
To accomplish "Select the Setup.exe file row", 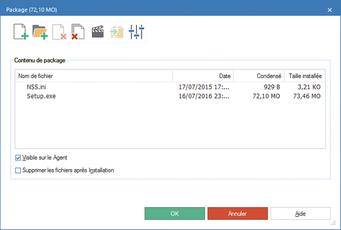I will point(170,96).
